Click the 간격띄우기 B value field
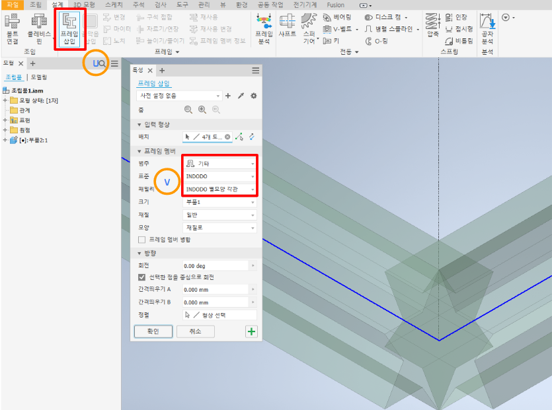 tap(216, 302)
